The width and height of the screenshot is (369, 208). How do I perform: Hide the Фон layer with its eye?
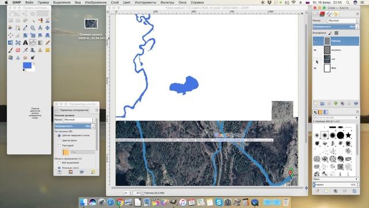315,68
